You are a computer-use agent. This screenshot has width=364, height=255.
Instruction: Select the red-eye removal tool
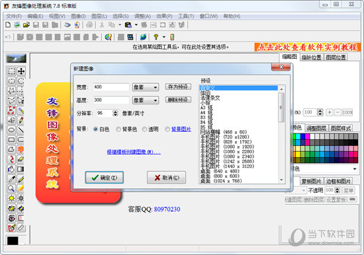click(11, 218)
